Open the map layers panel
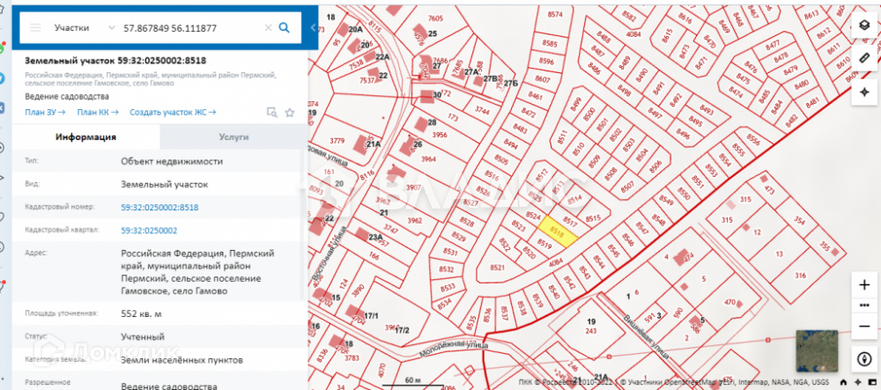Image resolution: width=881 pixels, height=390 pixels. 864,26
